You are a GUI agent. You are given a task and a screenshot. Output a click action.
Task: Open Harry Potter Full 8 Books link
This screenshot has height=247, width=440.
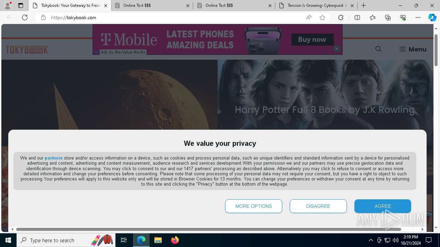[x=325, y=110]
